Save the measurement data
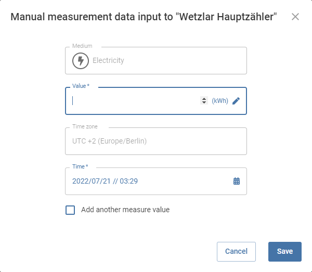The width and height of the screenshot is (312, 272). pyautogui.click(x=285, y=252)
